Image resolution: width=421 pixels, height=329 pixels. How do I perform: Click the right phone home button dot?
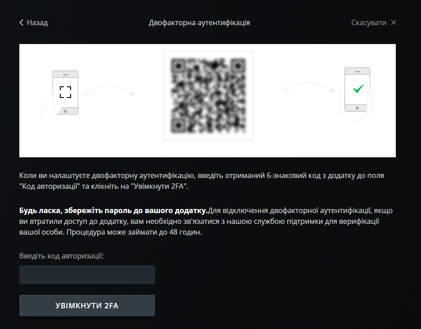tap(357, 108)
